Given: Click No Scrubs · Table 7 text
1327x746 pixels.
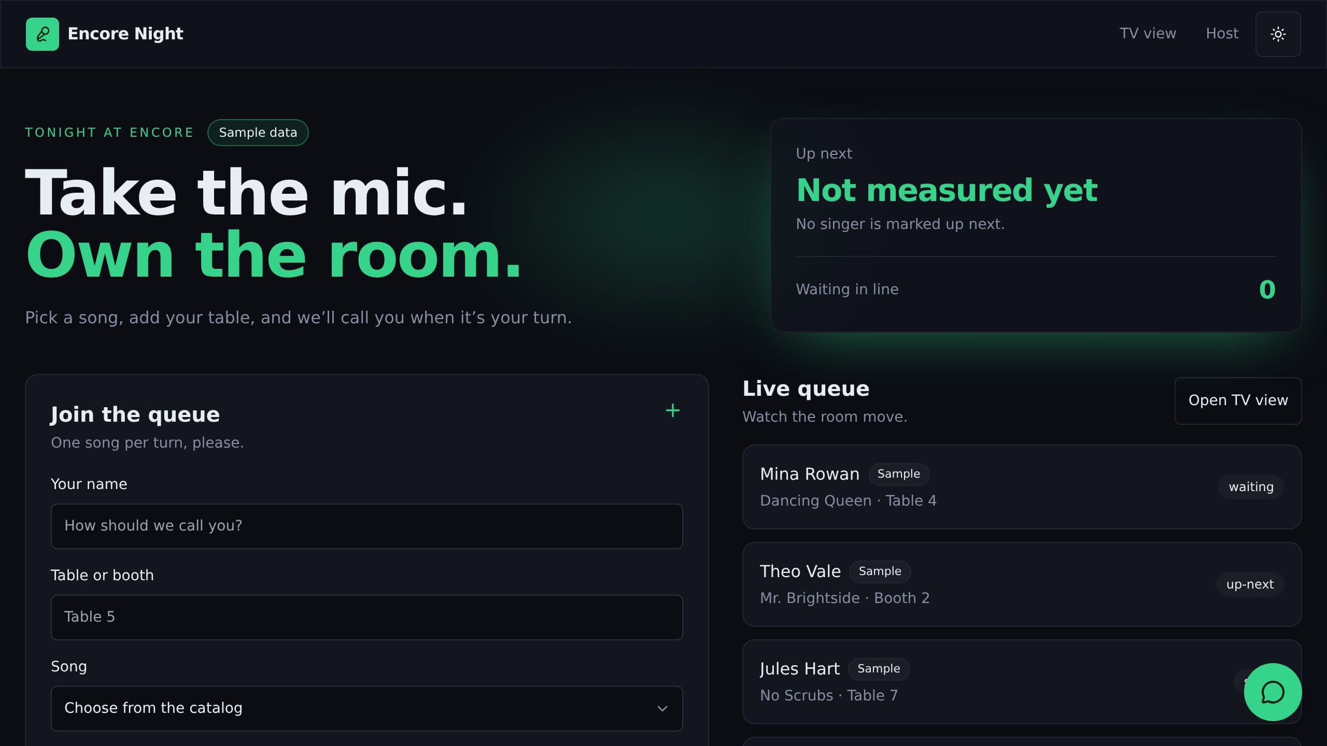Looking at the screenshot, I should [x=828, y=696].
